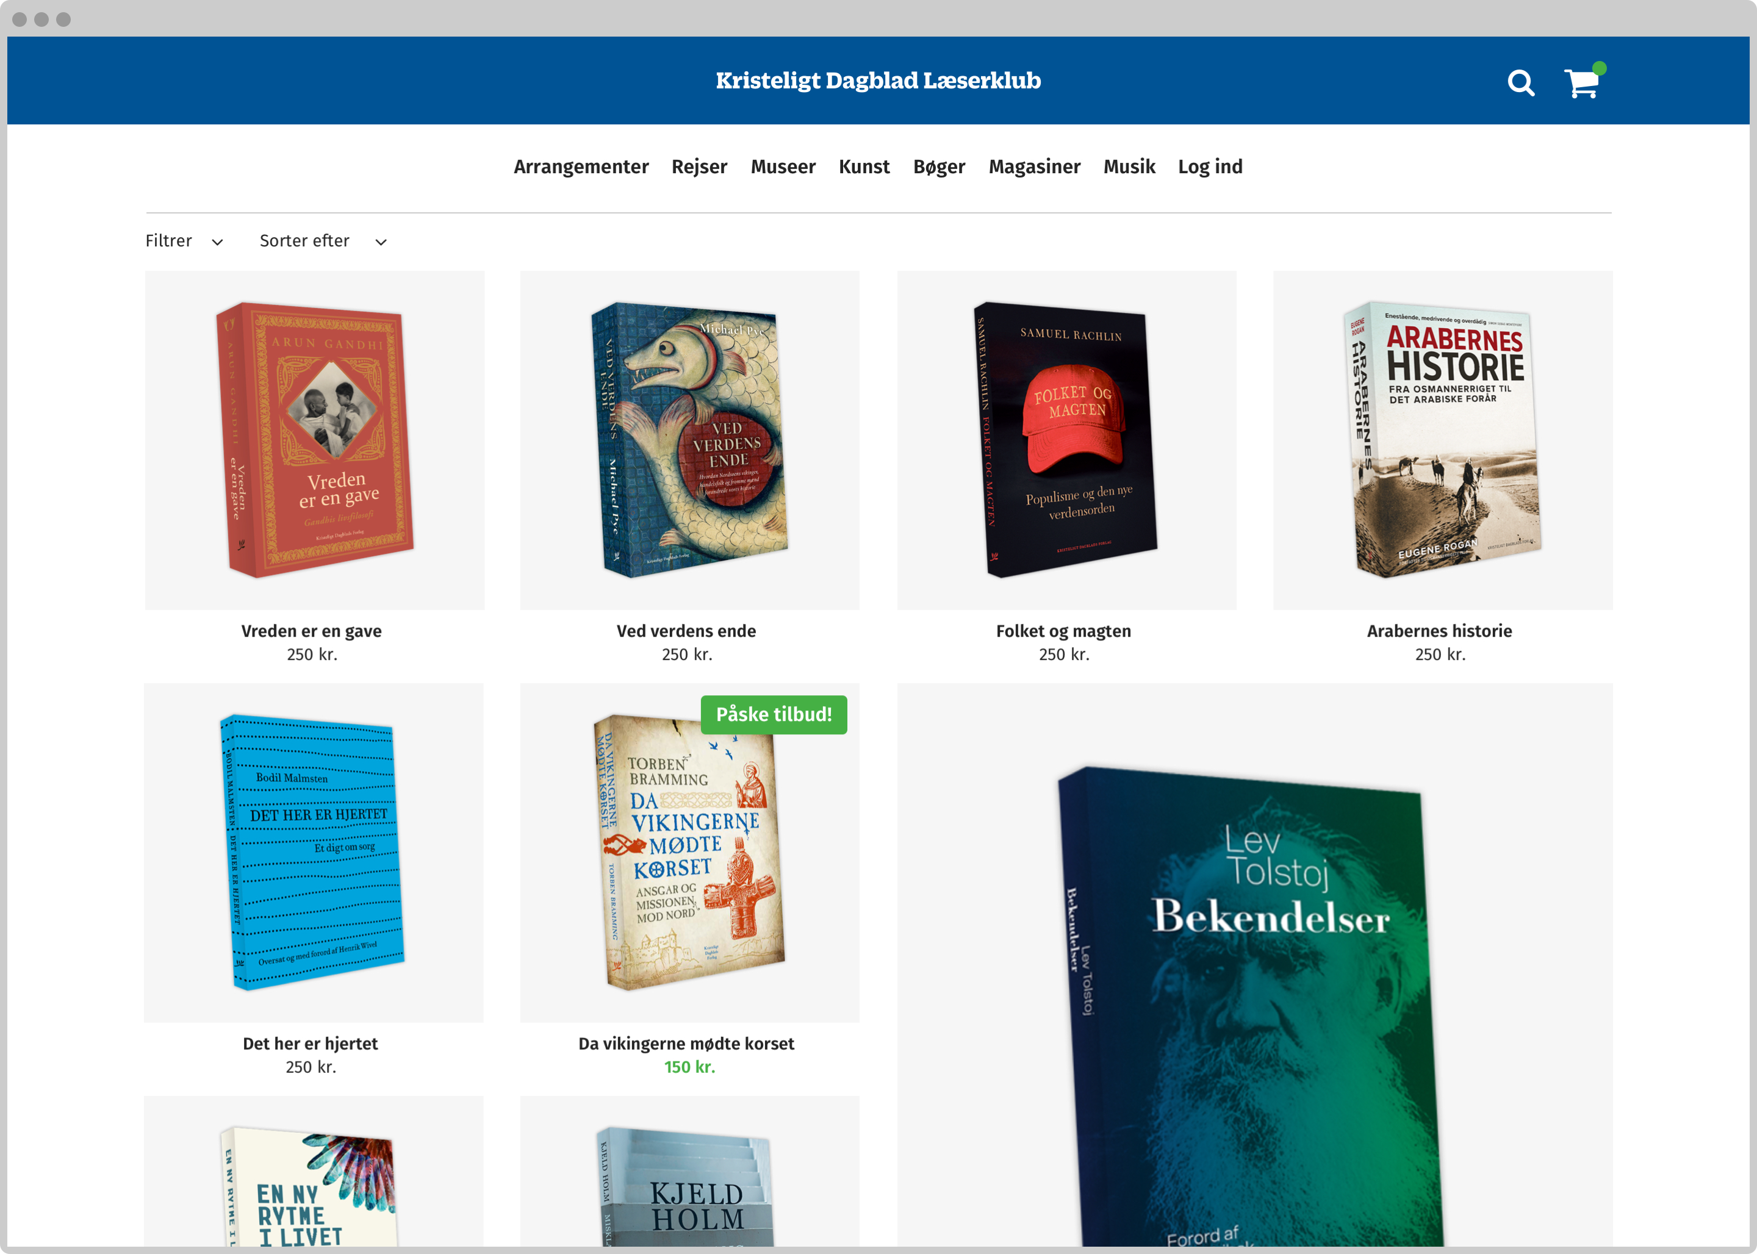Open the Kunst category
The width and height of the screenshot is (1757, 1254).
863,167
